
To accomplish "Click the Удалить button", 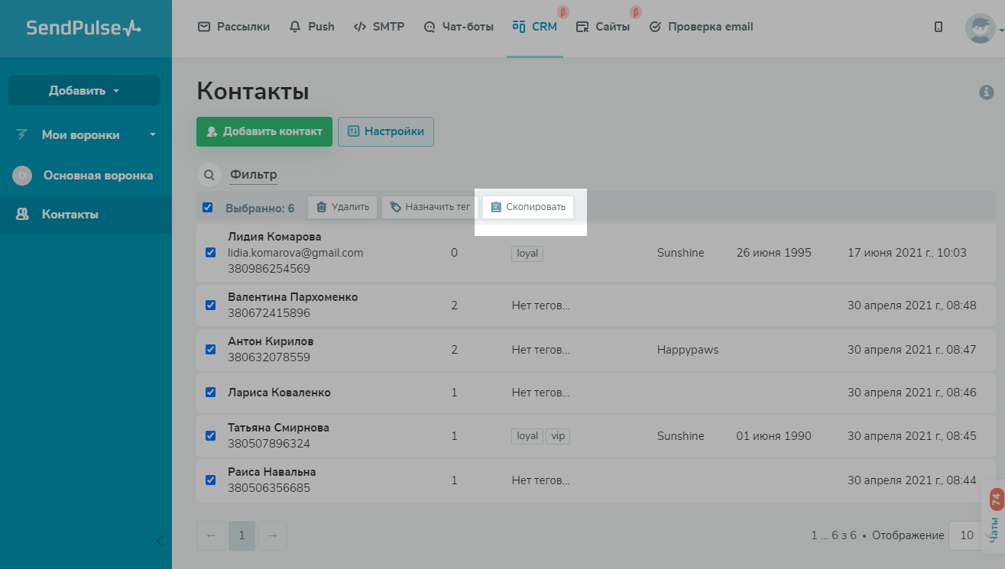I will point(342,207).
